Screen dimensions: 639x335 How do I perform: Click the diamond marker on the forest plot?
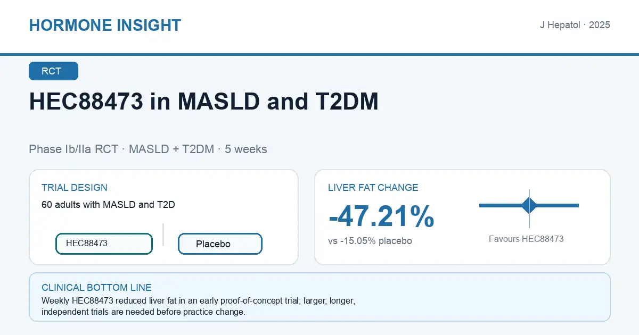pyautogui.click(x=529, y=205)
